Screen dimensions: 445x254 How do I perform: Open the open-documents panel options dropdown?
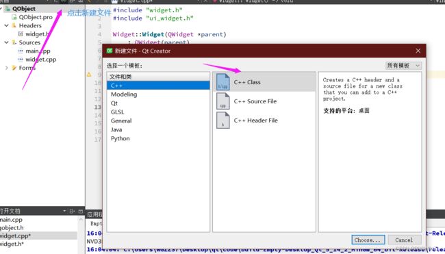[64, 211]
